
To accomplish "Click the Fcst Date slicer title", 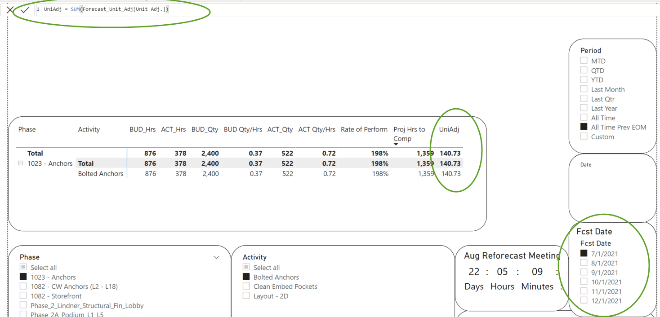I will [594, 232].
